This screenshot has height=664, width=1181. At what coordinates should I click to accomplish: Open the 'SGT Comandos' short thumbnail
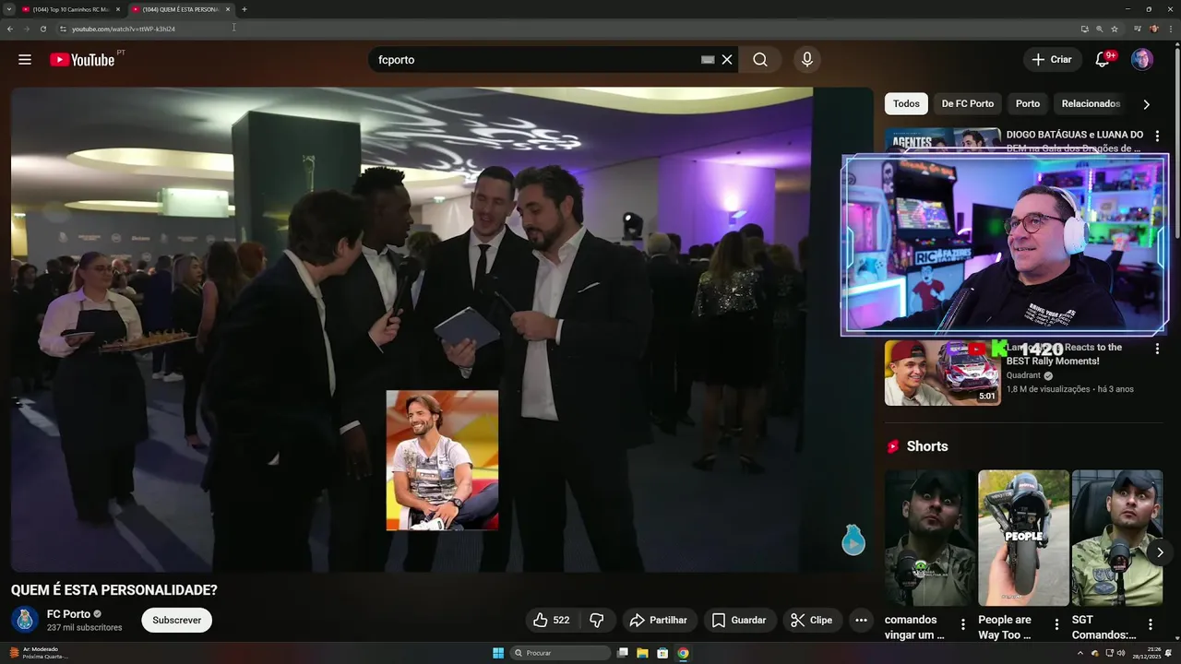[1116, 539]
